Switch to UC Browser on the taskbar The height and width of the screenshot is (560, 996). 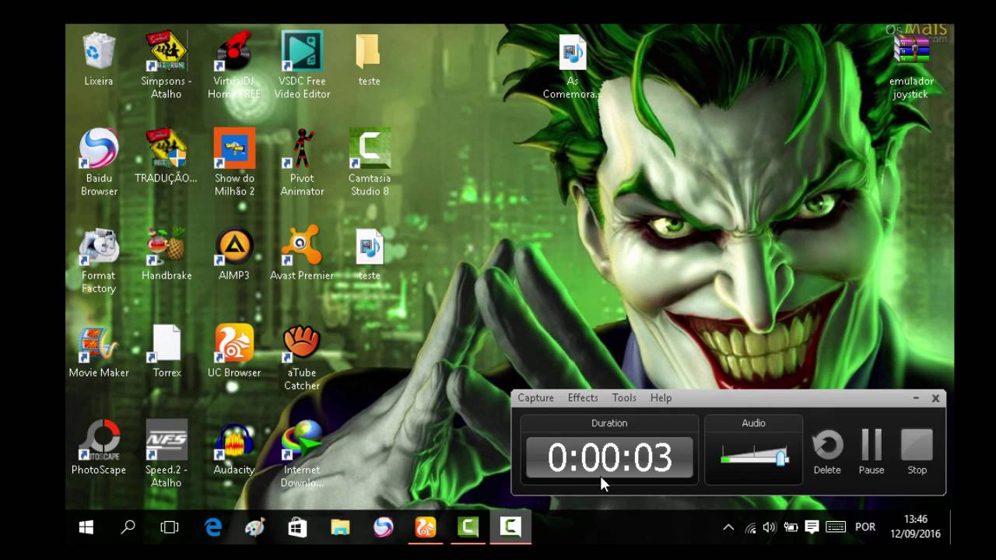point(425,527)
